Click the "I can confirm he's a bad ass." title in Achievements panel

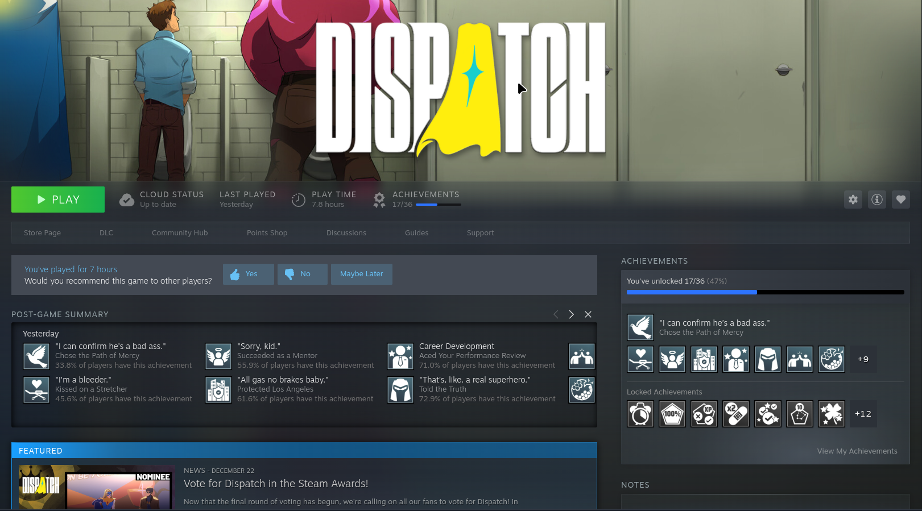(714, 323)
